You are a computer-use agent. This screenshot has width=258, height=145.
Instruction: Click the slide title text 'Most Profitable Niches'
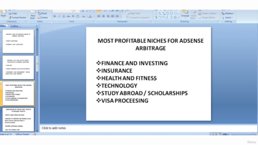click(150, 44)
